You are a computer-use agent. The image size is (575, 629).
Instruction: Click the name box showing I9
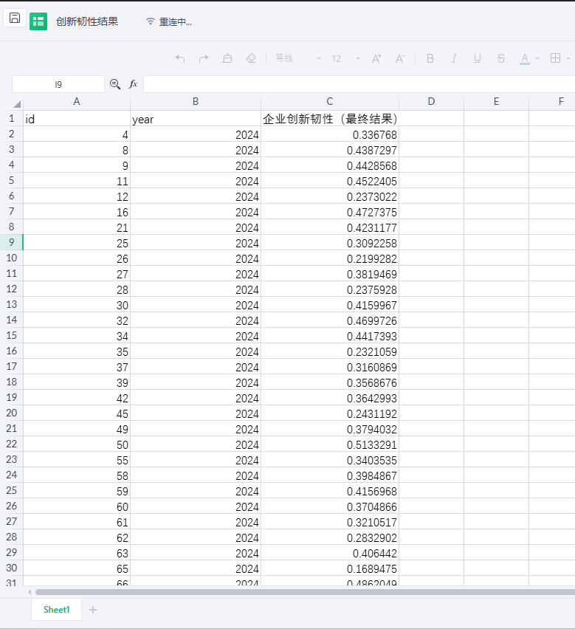(x=58, y=84)
